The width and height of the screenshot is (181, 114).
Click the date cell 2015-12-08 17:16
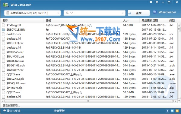[x=154, y=97]
